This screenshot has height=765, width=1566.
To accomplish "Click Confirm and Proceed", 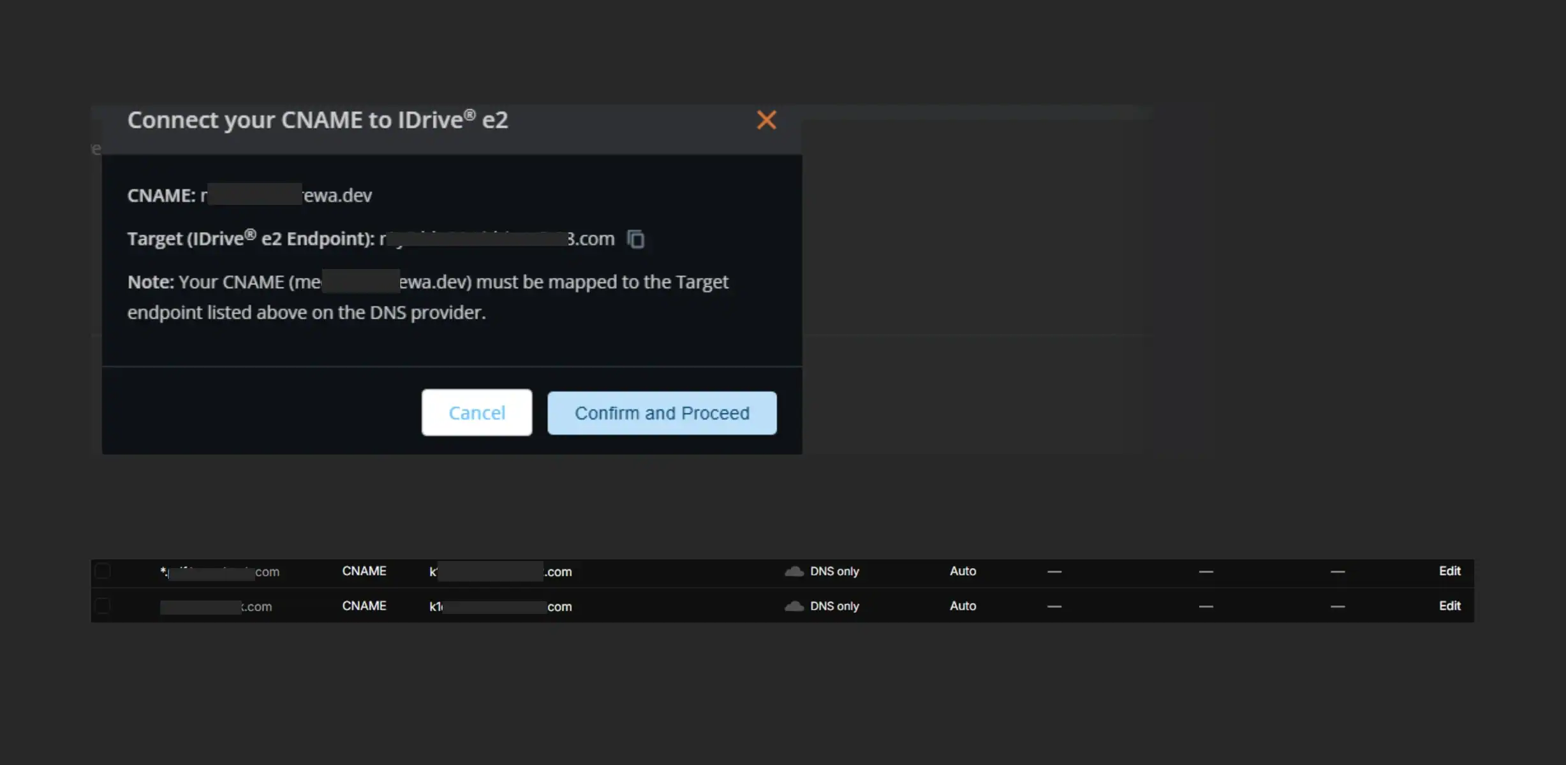I will click(662, 413).
